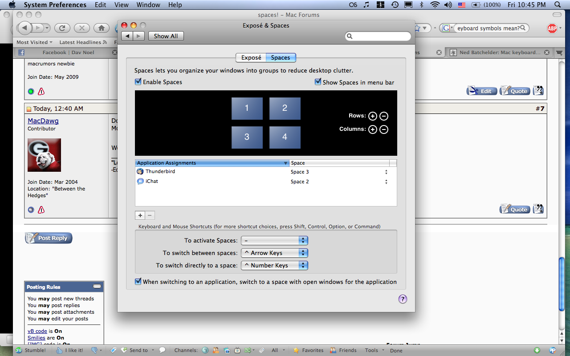Add a column with the Columns plus button
Image resolution: width=570 pixels, height=356 pixels.
(x=373, y=129)
